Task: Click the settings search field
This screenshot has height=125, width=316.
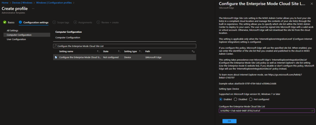Action: [125, 46]
